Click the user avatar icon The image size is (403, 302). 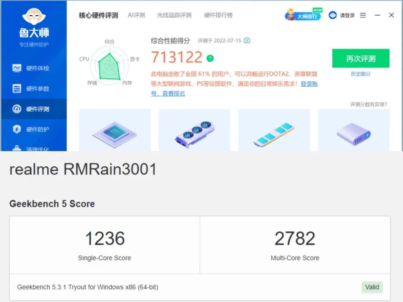point(332,15)
